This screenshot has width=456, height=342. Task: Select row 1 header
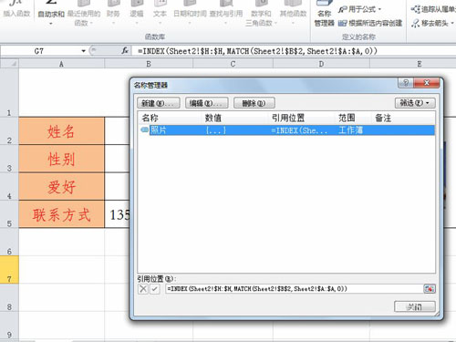tap(9, 92)
